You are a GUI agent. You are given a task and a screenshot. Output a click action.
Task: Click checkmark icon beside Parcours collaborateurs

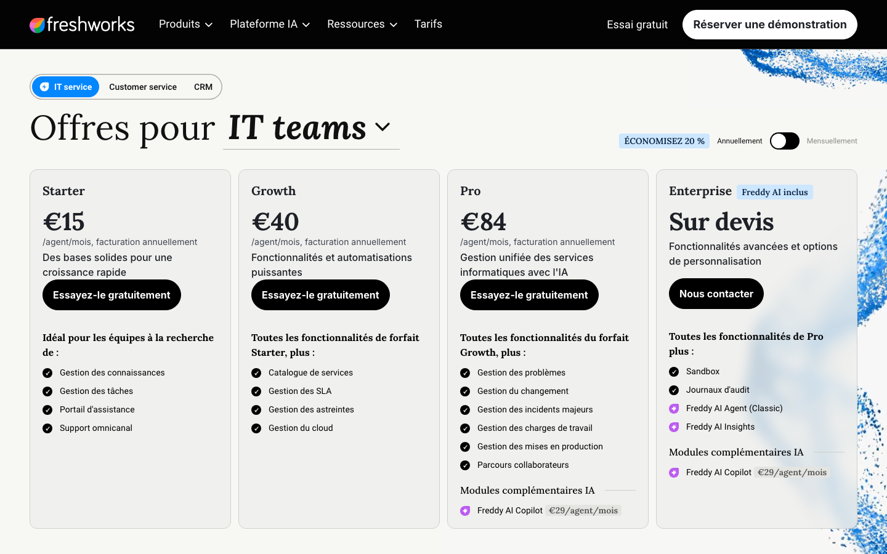tap(465, 465)
